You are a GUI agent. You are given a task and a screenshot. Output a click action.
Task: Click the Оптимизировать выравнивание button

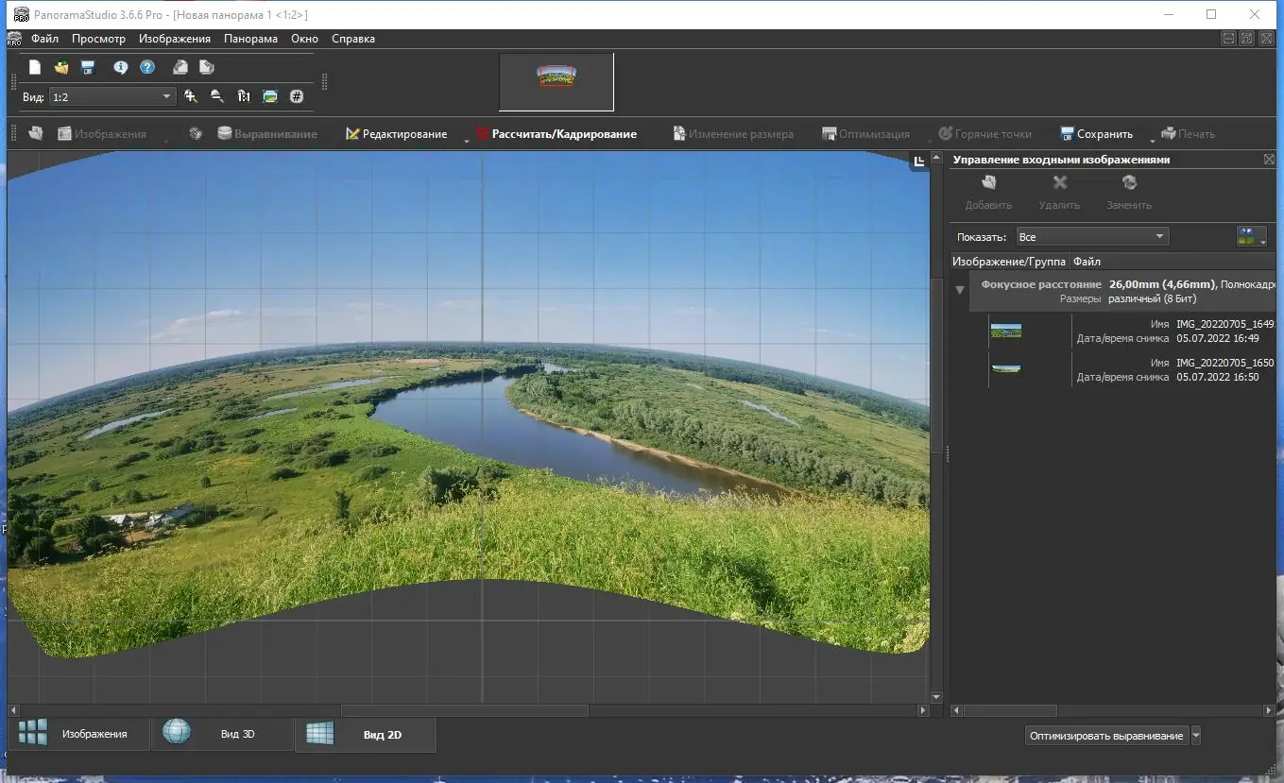coord(1105,736)
